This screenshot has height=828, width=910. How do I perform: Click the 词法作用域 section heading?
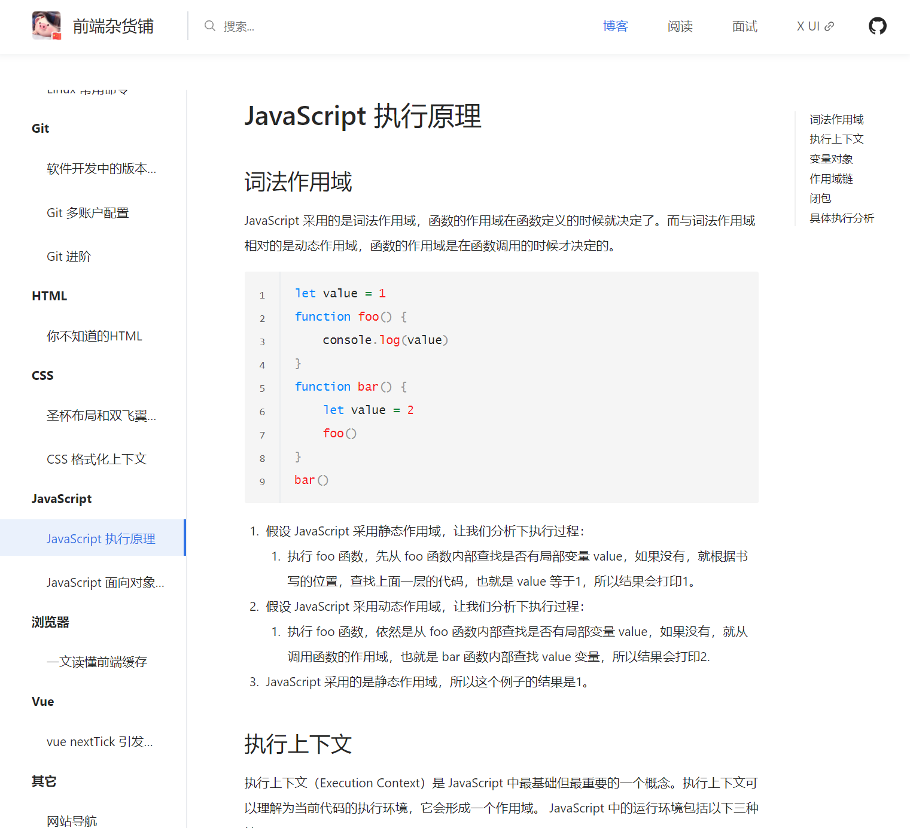298,182
